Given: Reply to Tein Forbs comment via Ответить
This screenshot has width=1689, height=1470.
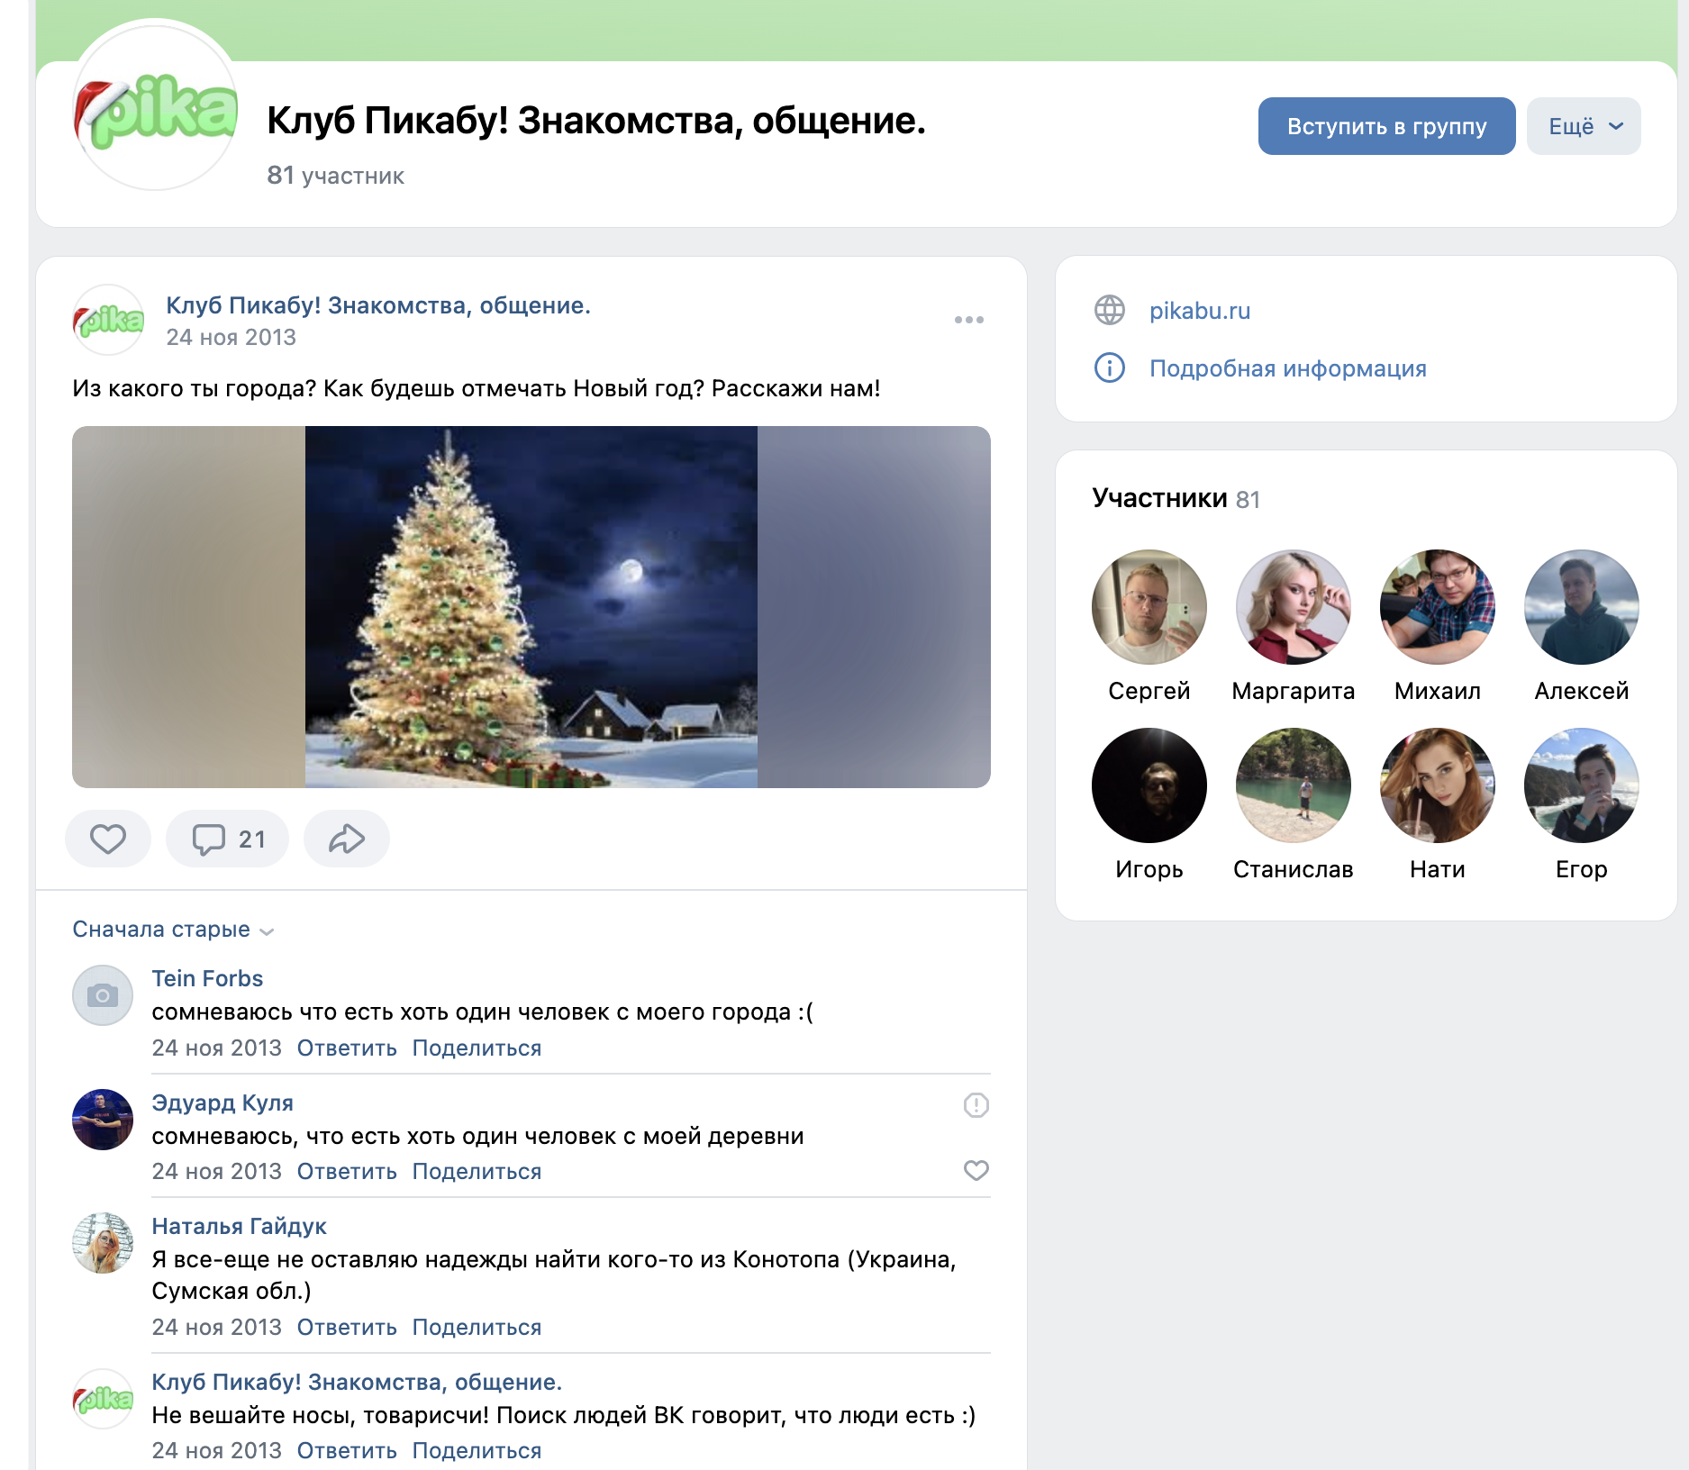Looking at the screenshot, I should [347, 1048].
